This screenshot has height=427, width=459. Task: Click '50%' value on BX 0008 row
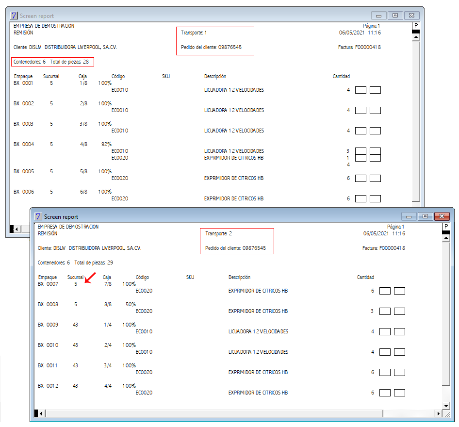(131, 304)
